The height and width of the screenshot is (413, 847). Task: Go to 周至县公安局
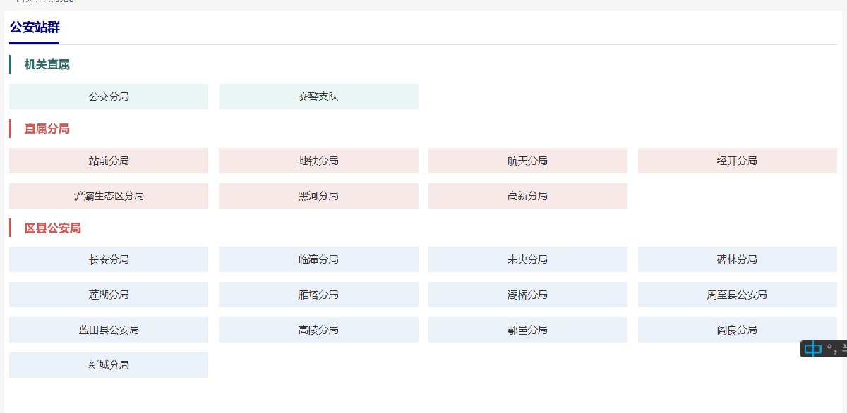pyautogui.click(x=737, y=295)
